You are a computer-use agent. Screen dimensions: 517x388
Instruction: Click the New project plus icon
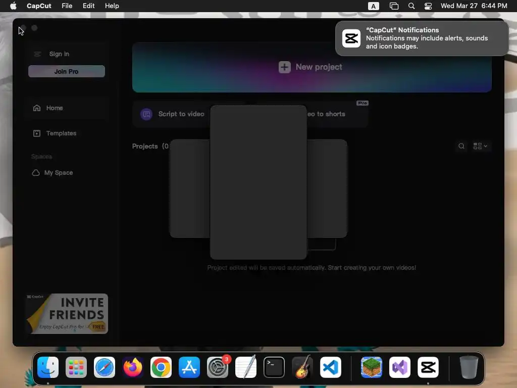click(x=284, y=67)
